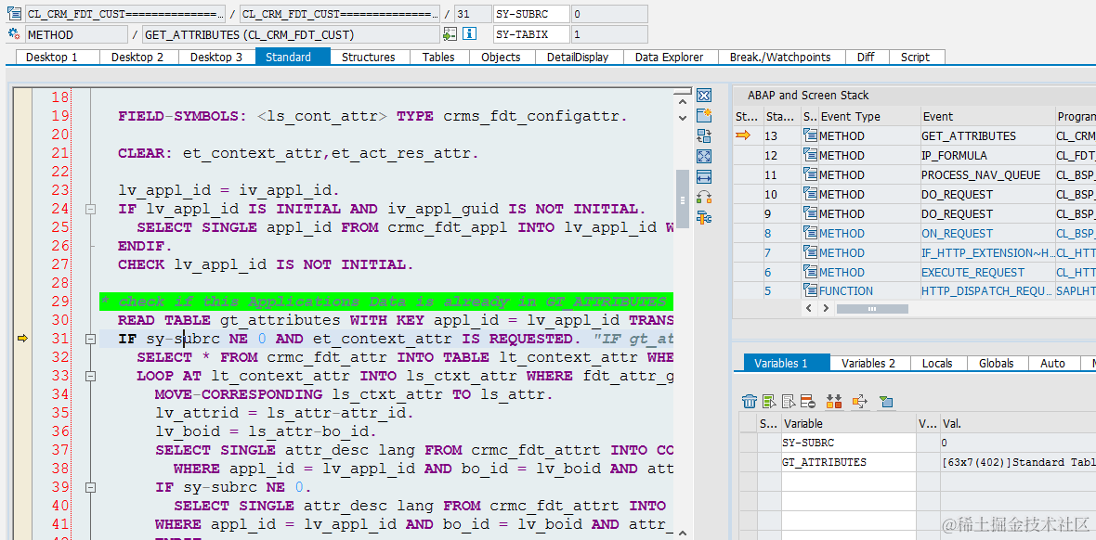Open the Script tab
The height and width of the screenshot is (540, 1096).
click(915, 58)
